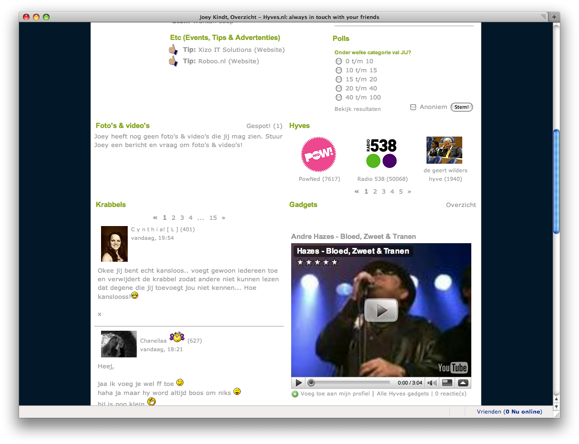
Task: Select poll option 40 t/m 100
Action: [x=339, y=98]
